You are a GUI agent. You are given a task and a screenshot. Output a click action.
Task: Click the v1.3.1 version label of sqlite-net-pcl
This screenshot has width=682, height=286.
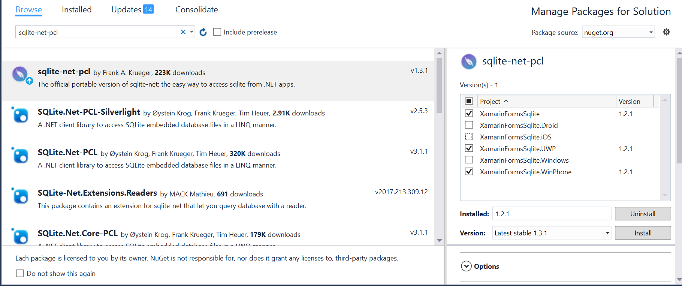(419, 70)
